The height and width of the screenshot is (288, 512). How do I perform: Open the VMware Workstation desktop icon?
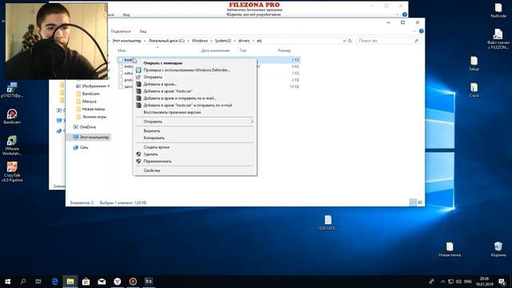(12, 146)
